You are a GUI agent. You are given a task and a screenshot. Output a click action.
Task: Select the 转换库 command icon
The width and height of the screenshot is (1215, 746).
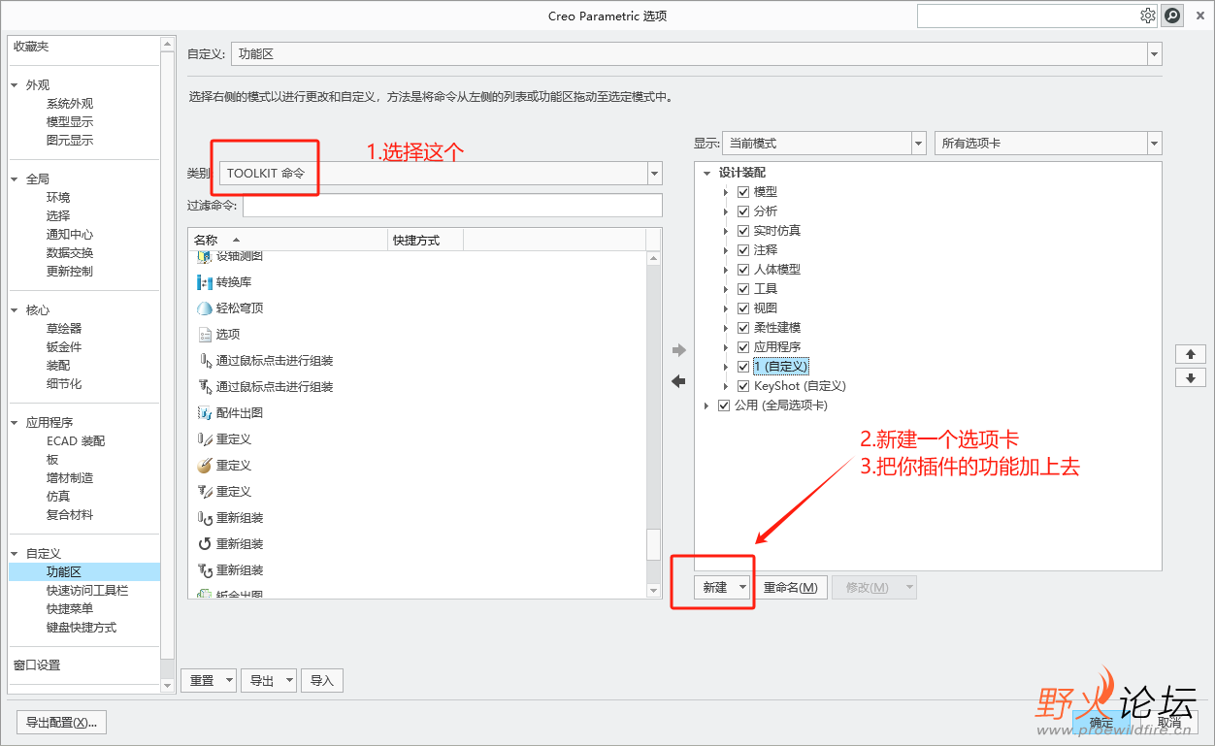pyautogui.click(x=205, y=282)
